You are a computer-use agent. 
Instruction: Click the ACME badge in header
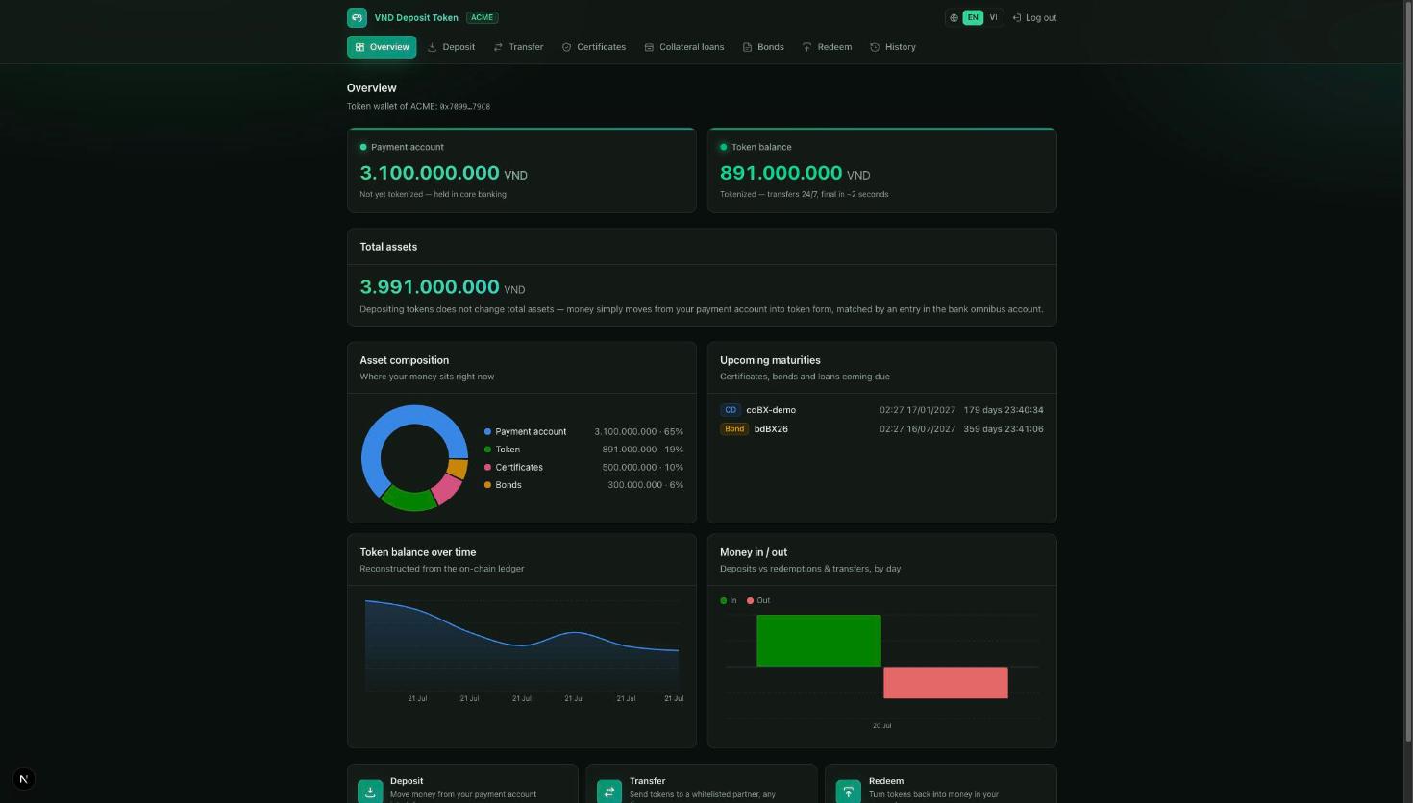482,17
